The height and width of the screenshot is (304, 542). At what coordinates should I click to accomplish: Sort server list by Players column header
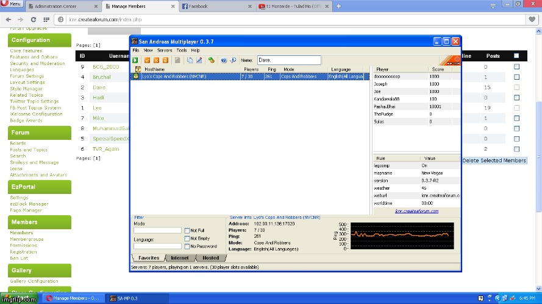pyautogui.click(x=251, y=70)
